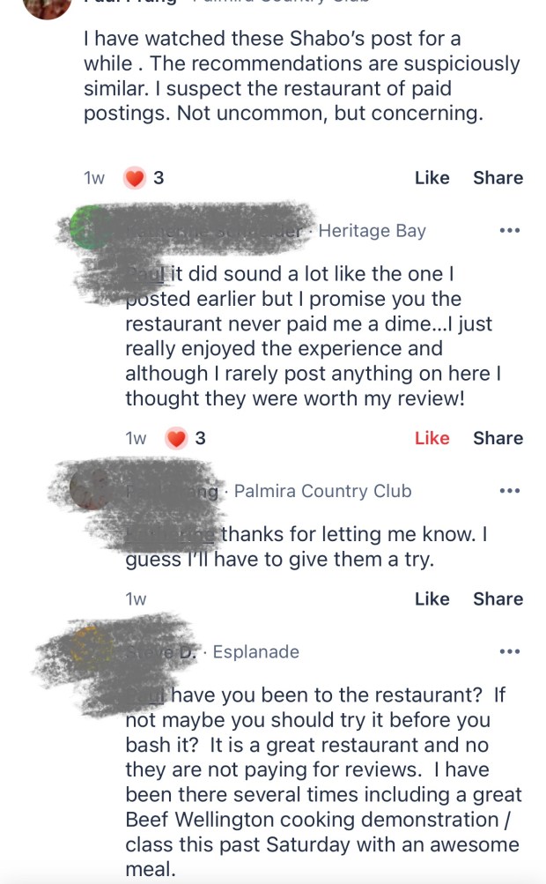Share the "thanks for letting me know" reply

498,599
